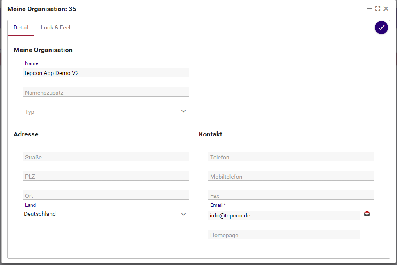The height and width of the screenshot is (265, 397).
Task: Focus the Telefon input field
Action: tap(291, 157)
